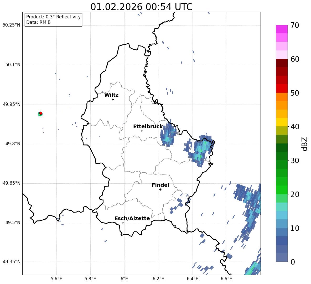Click the slate blue band just above 0
This screenshot has height=284, width=311.
[x=282, y=258]
